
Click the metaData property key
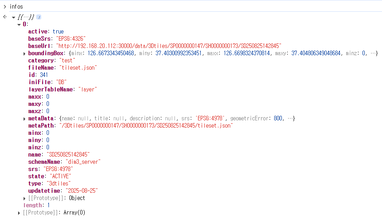41,119
